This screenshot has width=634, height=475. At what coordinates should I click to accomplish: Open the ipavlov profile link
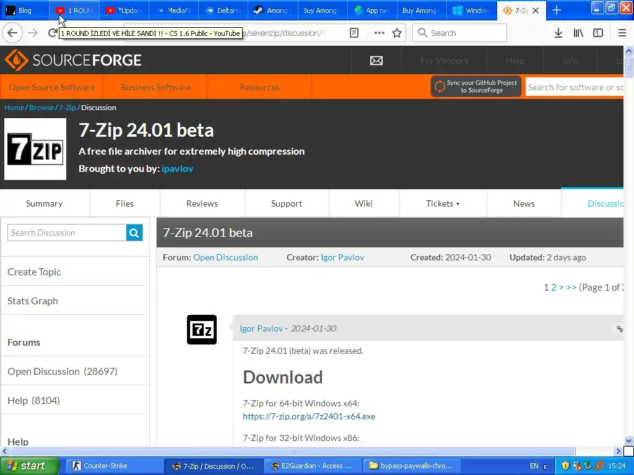(177, 168)
